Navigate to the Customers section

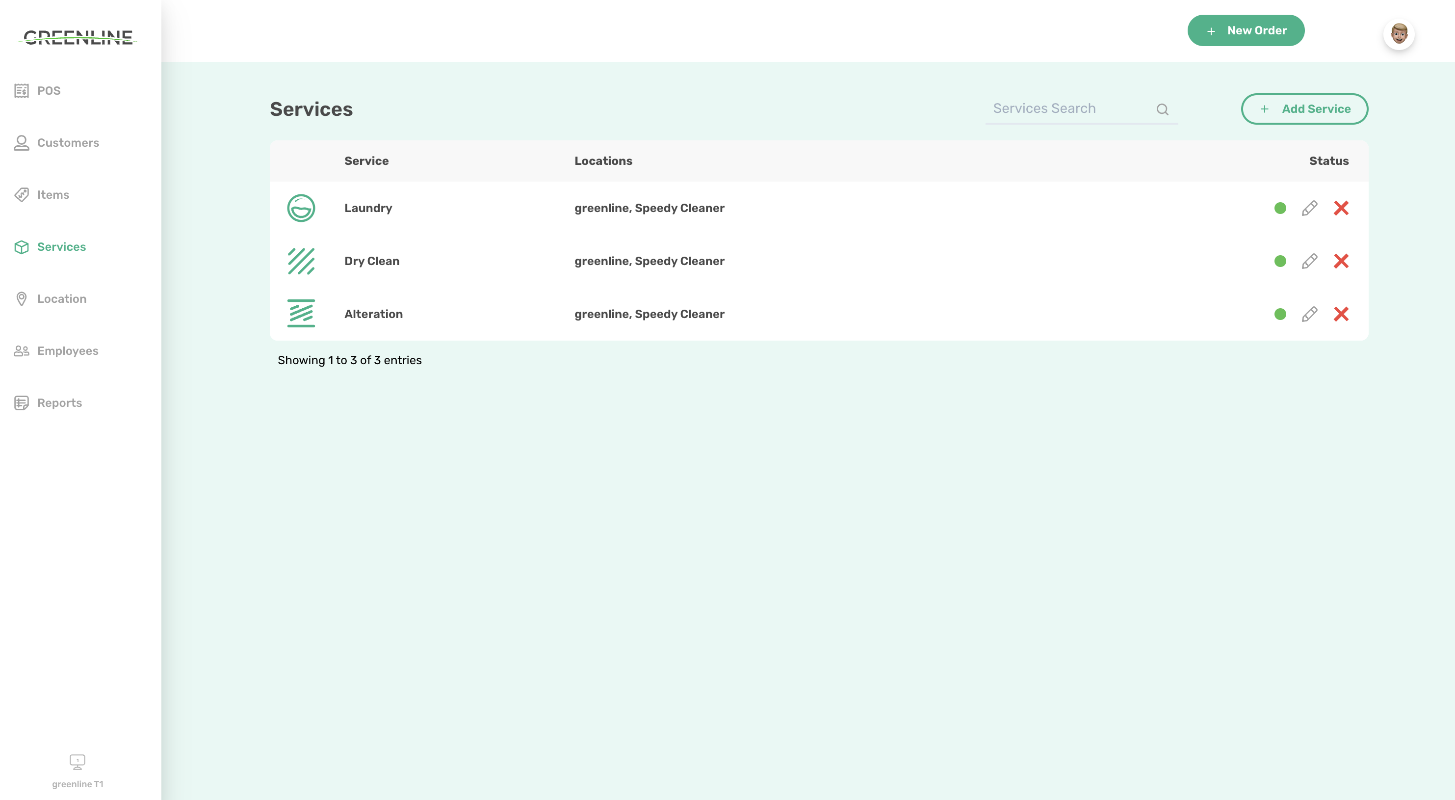(x=68, y=143)
